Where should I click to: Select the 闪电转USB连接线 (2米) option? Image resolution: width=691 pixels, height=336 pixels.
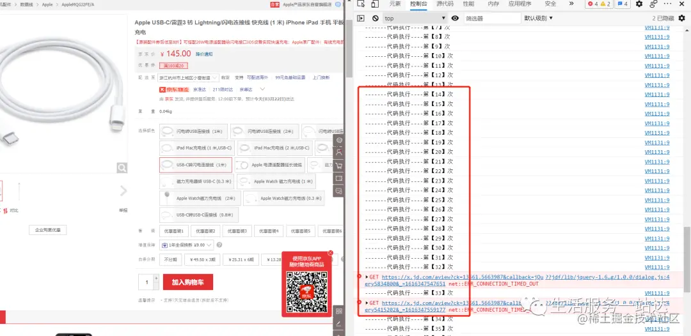[264, 131]
